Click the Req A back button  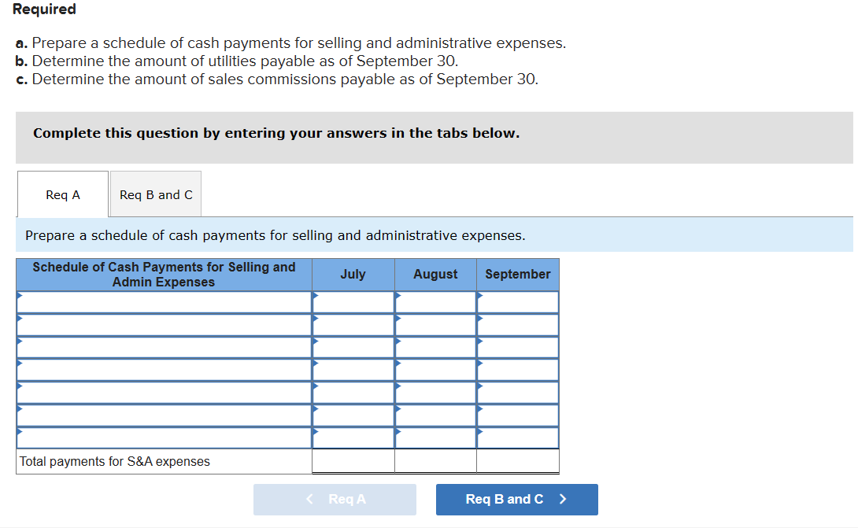pos(335,499)
